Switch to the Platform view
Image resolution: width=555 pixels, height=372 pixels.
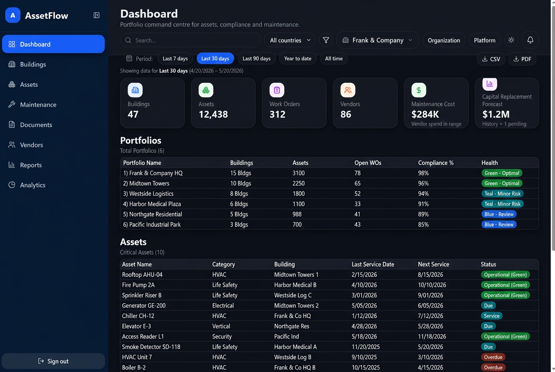(x=485, y=40)
